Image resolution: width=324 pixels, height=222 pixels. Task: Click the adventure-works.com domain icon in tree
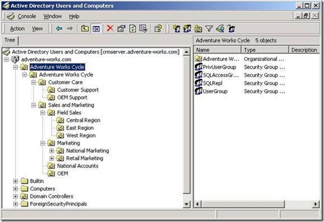coord(15,59)
